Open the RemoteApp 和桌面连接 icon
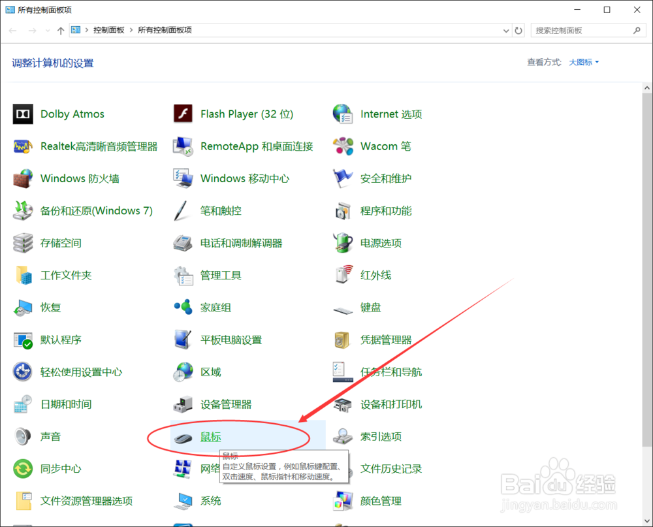 [183, 146]
